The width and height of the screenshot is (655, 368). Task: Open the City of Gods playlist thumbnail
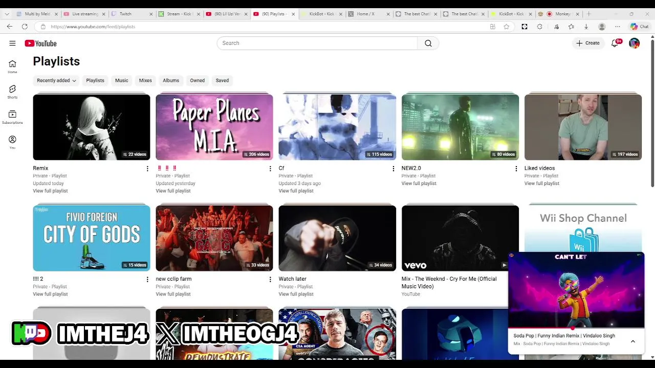click(x=92, y=238)
